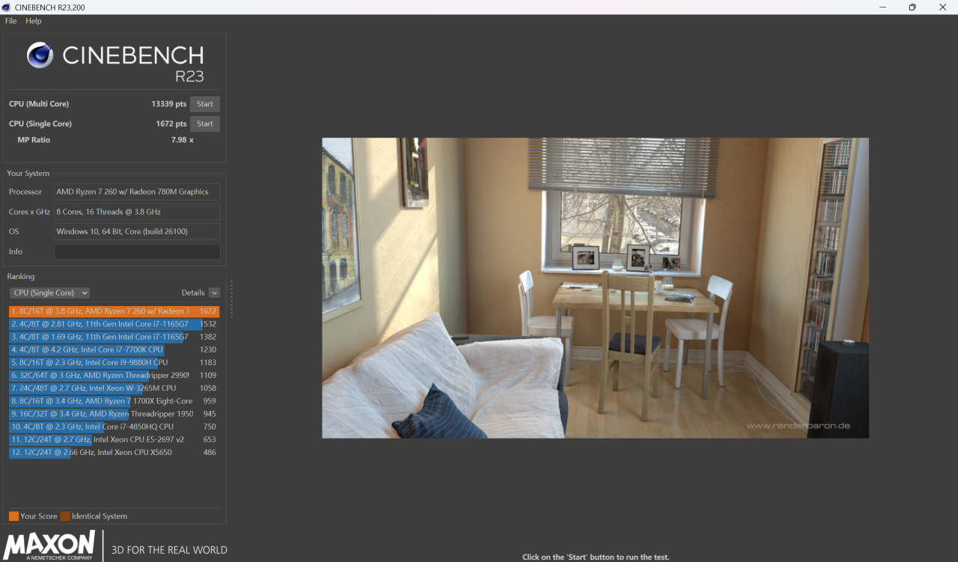Select ranking row 5 Core i9-9880H
Viewport: 958px width, 562px height.
[114, 362]
